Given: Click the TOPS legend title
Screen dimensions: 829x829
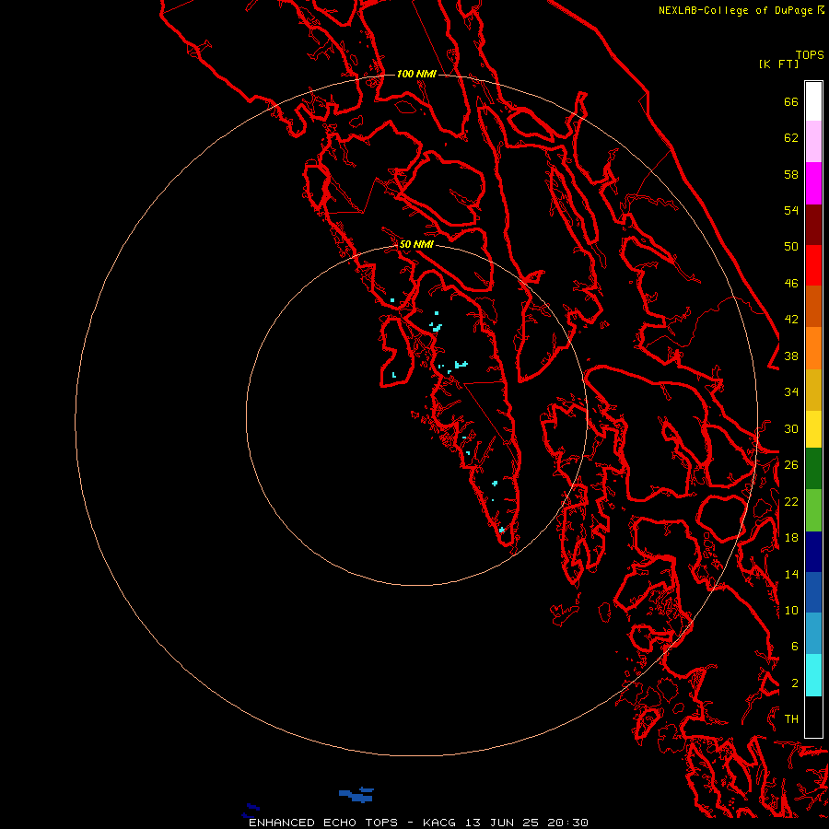Looking at the screenshot, I should click(x=810, y=55).
